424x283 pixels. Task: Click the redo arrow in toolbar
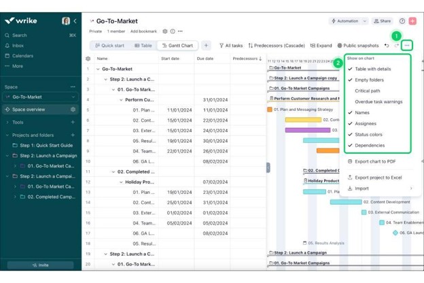396,46
